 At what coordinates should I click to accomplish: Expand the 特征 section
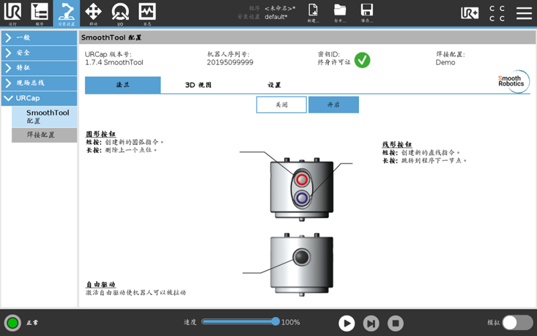39,68
